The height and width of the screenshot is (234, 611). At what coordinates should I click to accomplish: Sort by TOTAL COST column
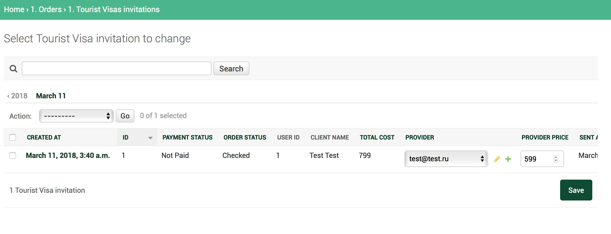(377, 137)
